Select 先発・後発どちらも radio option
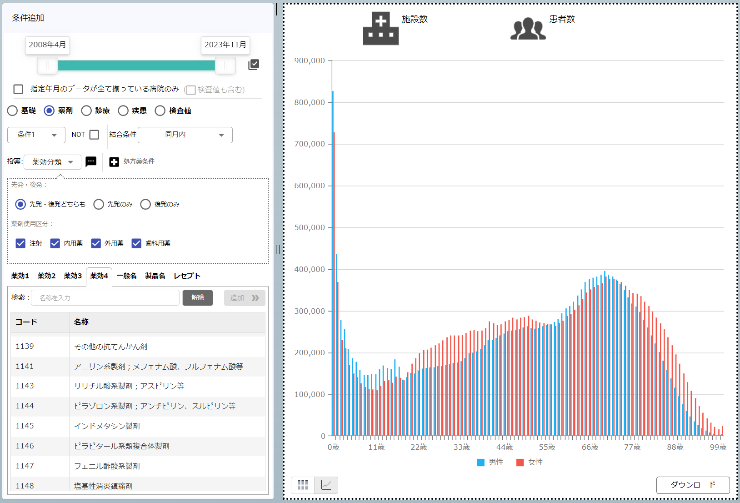 pos(20,204)
